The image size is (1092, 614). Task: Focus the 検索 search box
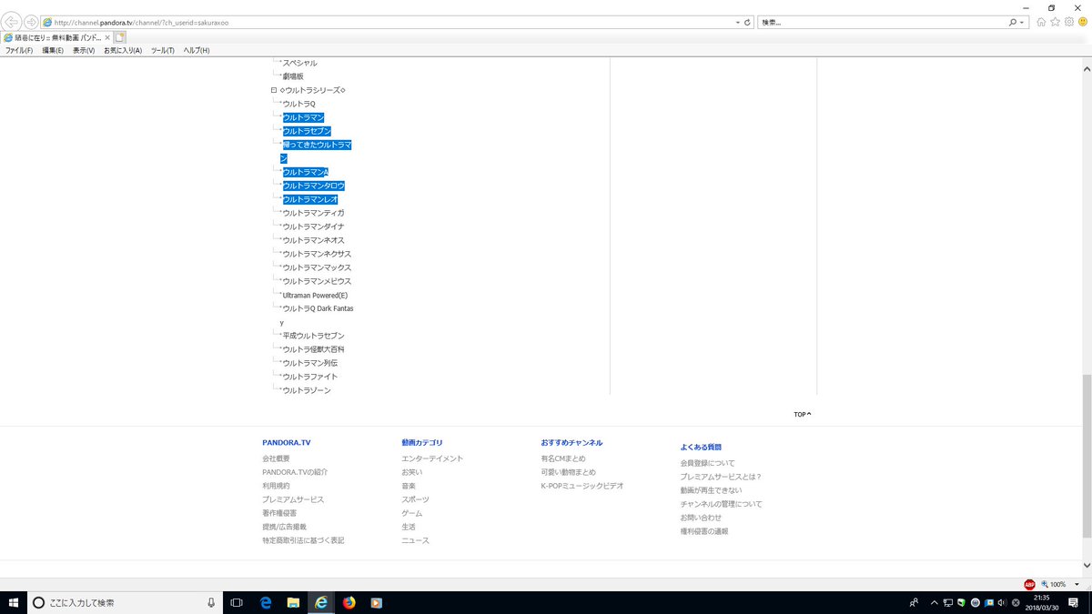(x=882, y=22)
